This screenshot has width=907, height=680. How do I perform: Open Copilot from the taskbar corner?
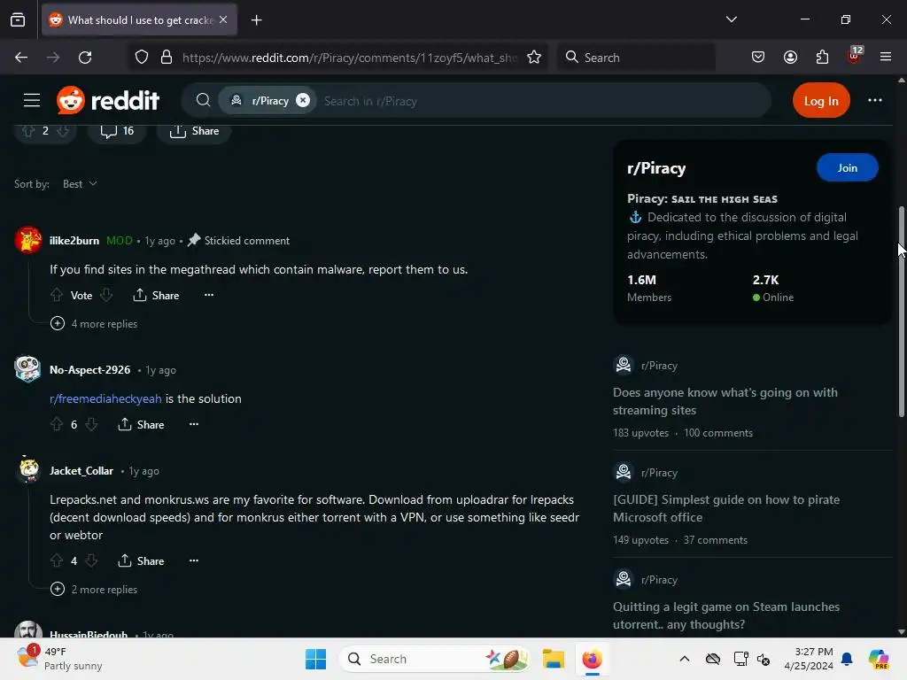[879, 659]
